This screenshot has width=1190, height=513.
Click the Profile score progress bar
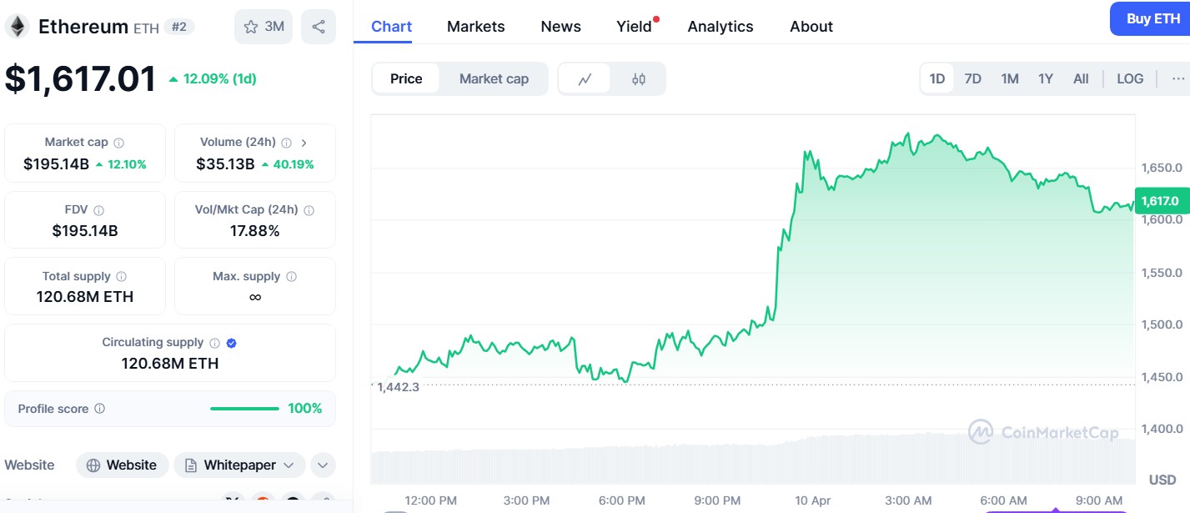tap(244, 409)
